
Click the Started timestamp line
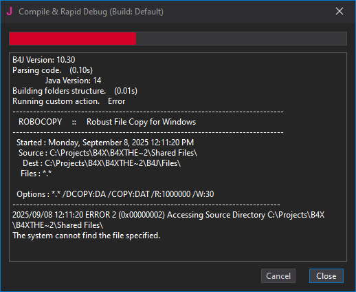(x=105, y=143)
